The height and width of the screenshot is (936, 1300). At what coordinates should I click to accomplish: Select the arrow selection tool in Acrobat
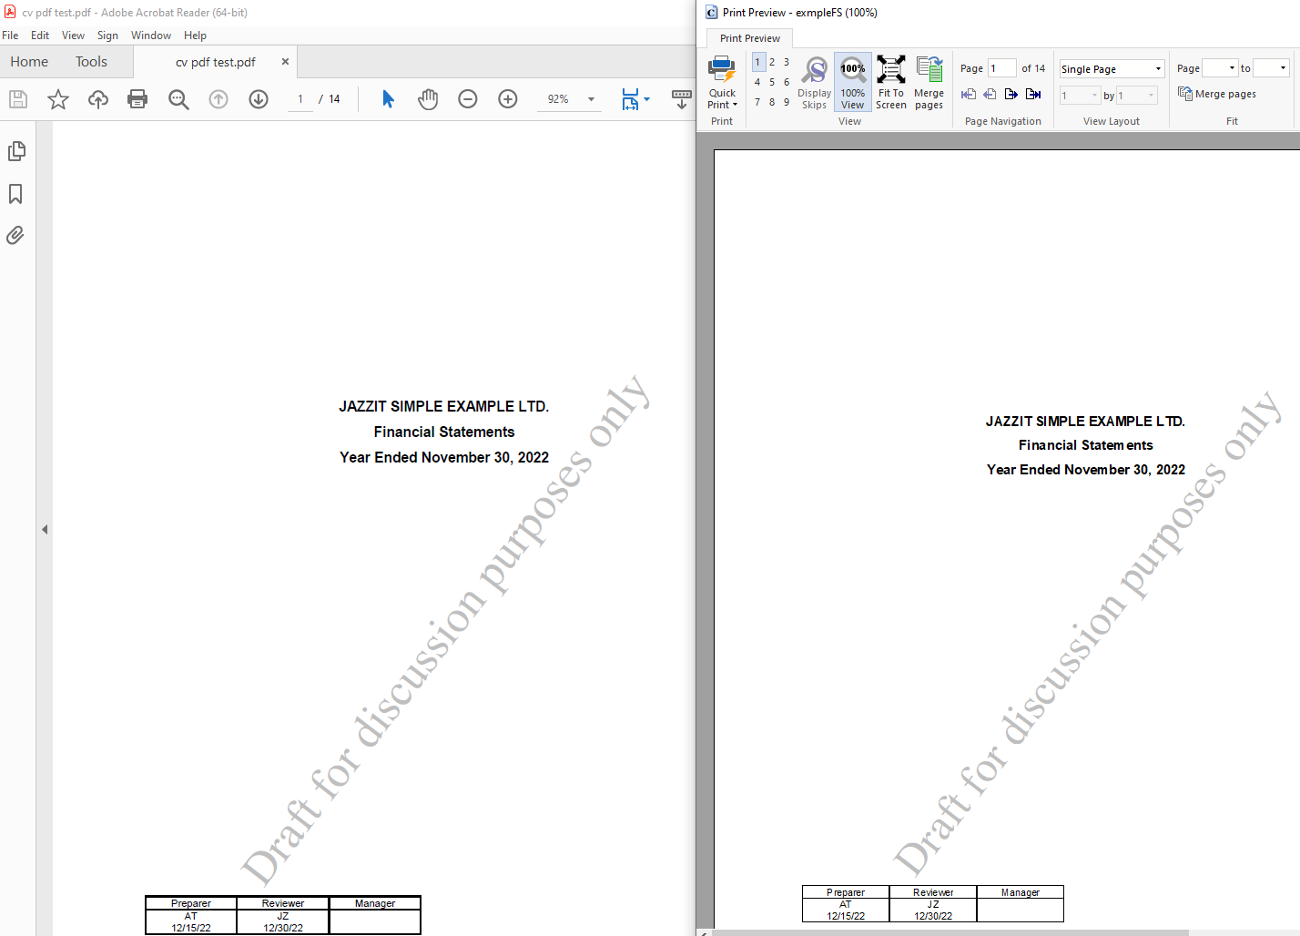pyautogui.click(x=387, y=99)
